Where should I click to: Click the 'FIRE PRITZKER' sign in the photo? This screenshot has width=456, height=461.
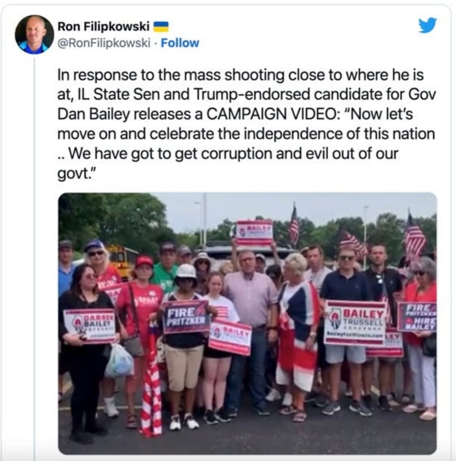(x=186, y=317)
